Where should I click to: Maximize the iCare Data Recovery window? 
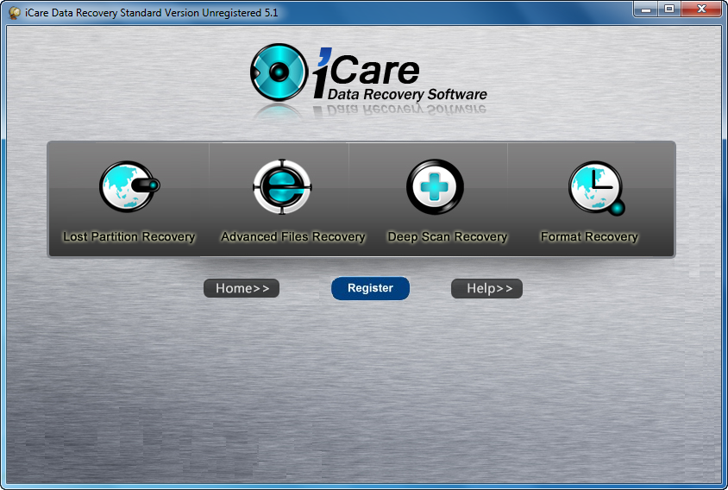point(669,9)
